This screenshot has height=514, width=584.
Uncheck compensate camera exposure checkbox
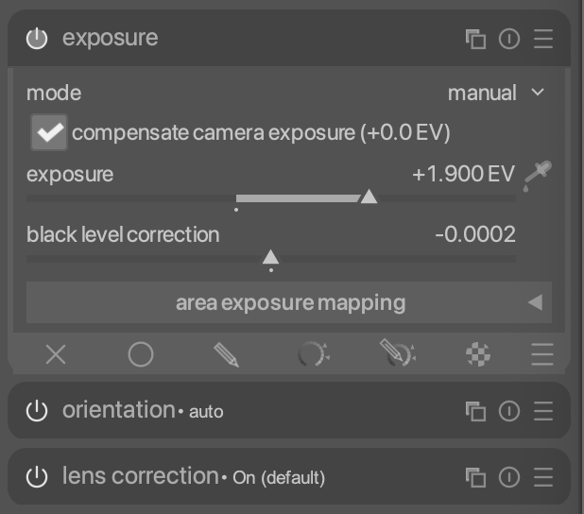(x=49, y=132)
